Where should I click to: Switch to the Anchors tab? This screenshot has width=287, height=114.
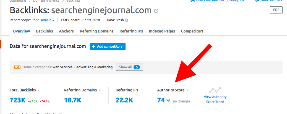(x=66, y=31)
